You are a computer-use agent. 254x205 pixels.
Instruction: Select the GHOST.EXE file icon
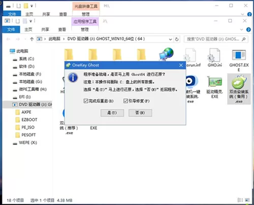coord(239,55)
